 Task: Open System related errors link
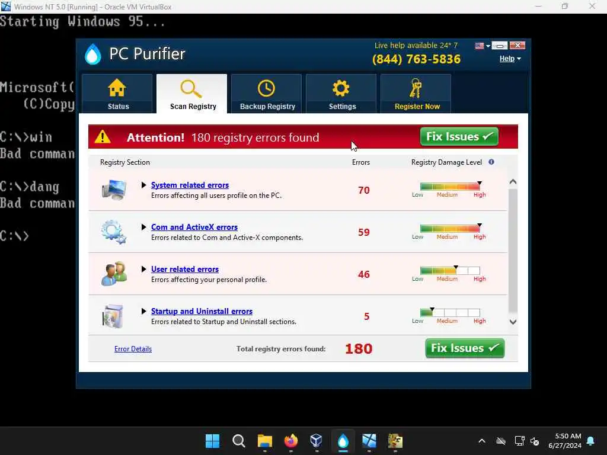tap(190, 185)
